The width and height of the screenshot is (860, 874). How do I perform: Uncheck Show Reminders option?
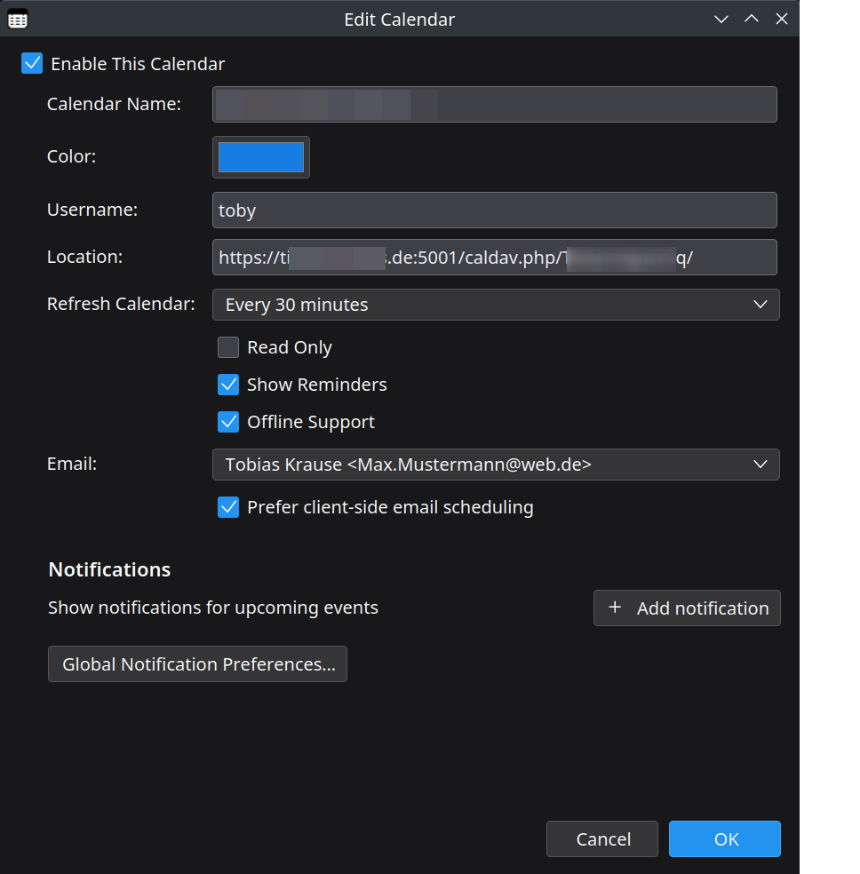[228, 385]
